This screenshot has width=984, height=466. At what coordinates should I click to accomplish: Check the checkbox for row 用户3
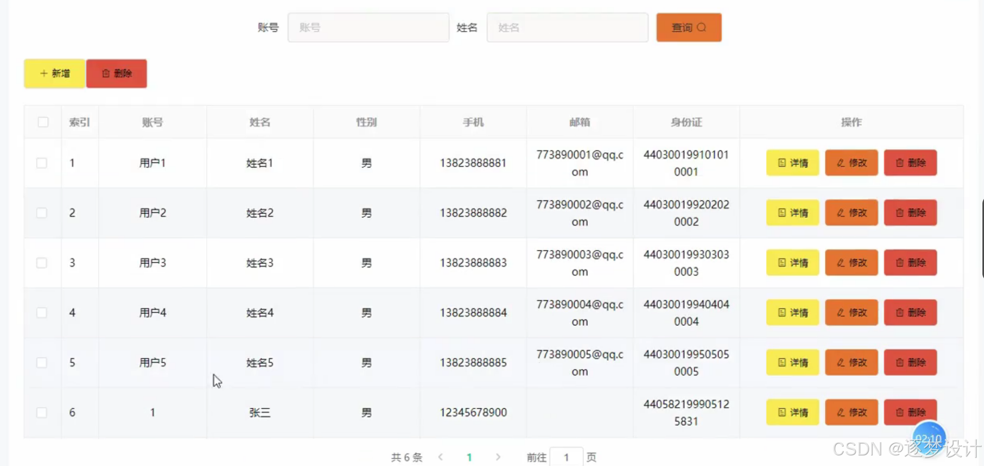tap(42, 263)
